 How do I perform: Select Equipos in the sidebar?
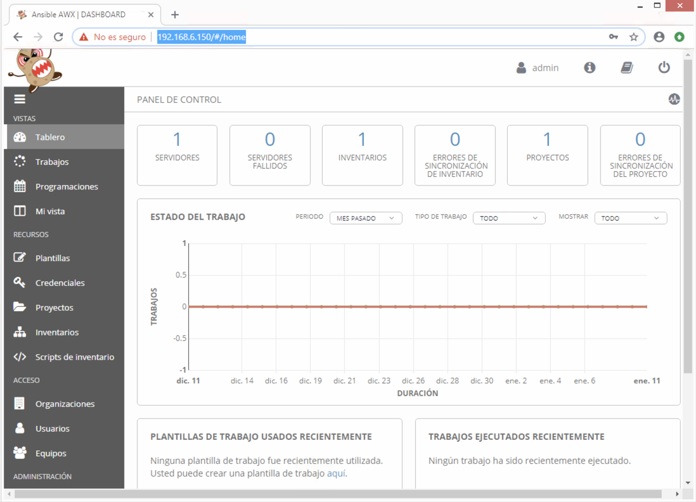65,454
